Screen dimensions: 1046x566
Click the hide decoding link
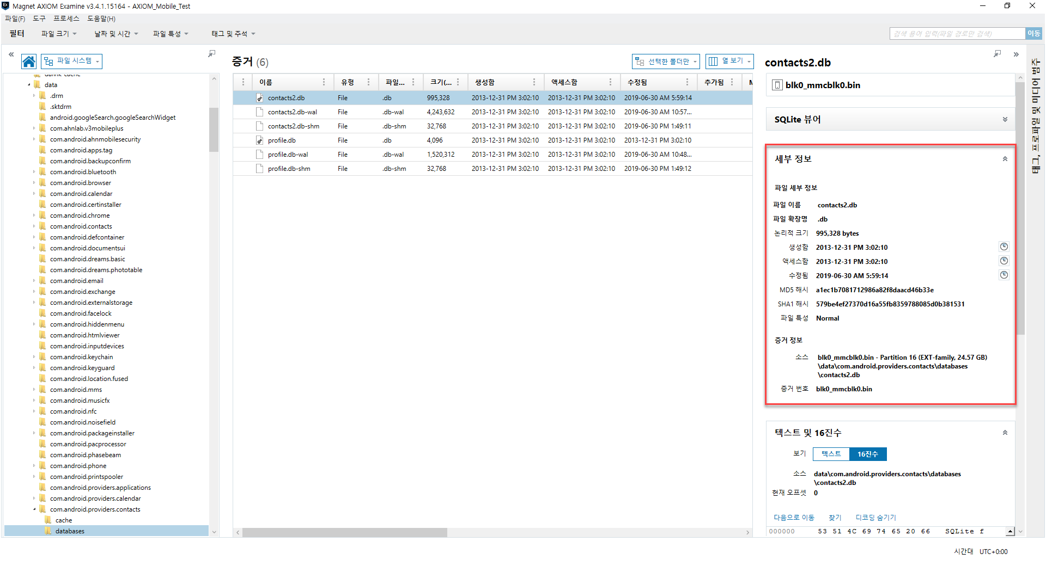875,518
